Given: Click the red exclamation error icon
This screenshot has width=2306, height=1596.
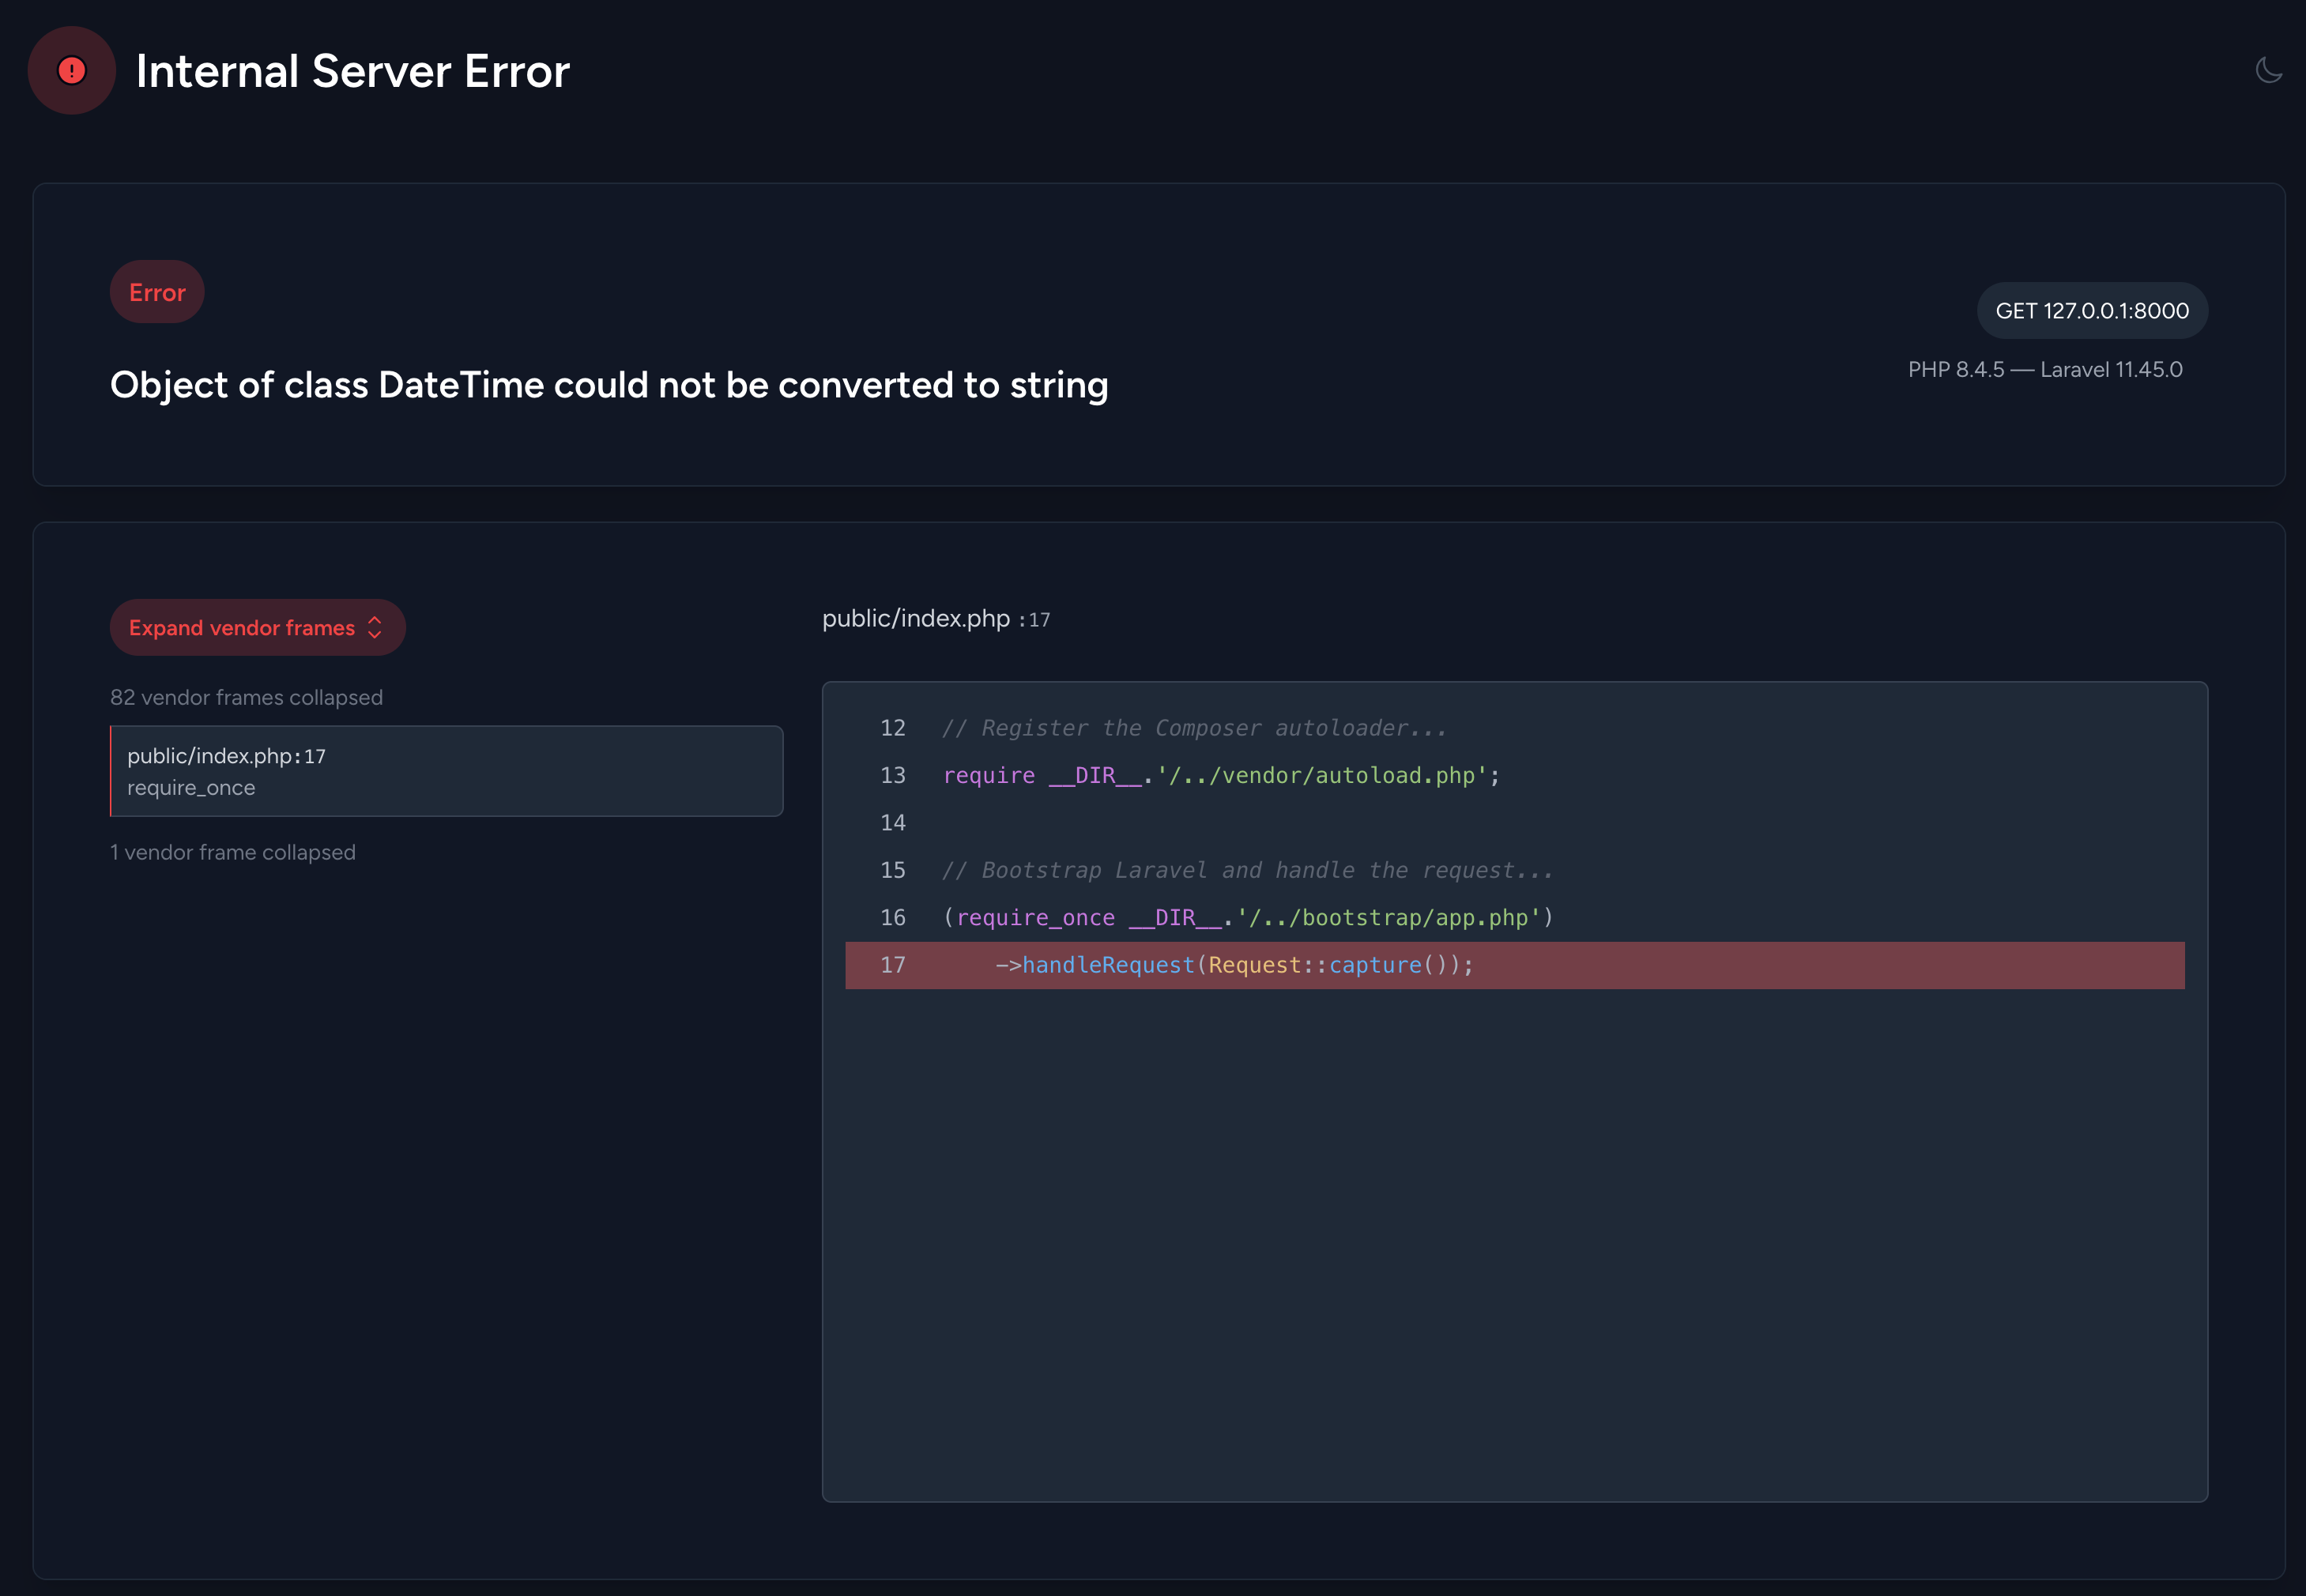Looking at the screenshot, I should pyautogui.click(x=72, y=70).
